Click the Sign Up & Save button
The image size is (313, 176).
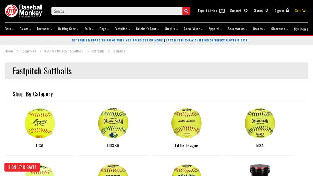(22, 167)
